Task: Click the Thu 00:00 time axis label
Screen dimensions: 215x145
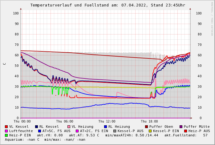Action: point(22,122)
